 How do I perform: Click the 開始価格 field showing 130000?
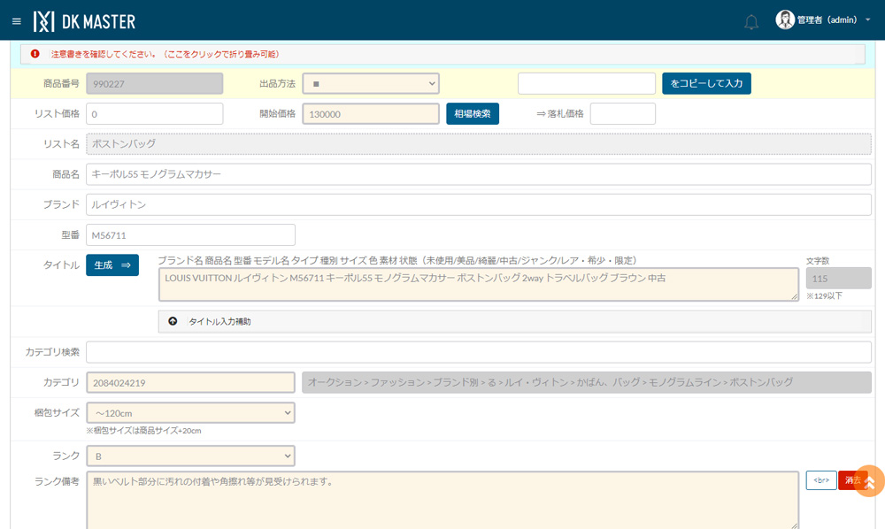(x=371, y=114)
